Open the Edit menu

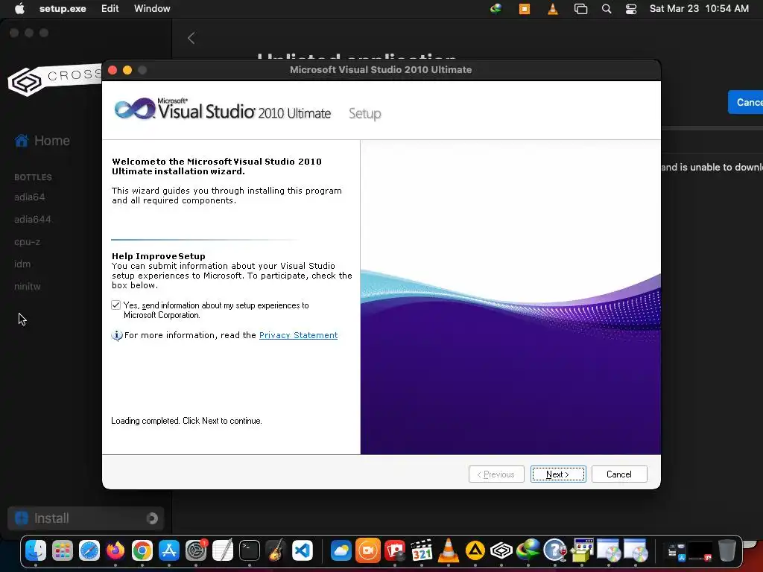click(x=110, y=8)
